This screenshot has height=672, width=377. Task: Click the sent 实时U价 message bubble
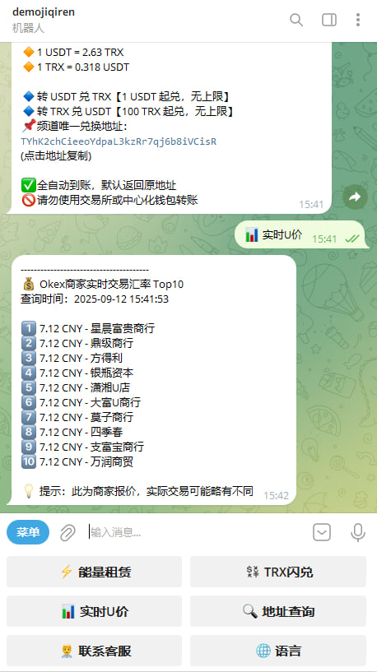pos(302,234)
